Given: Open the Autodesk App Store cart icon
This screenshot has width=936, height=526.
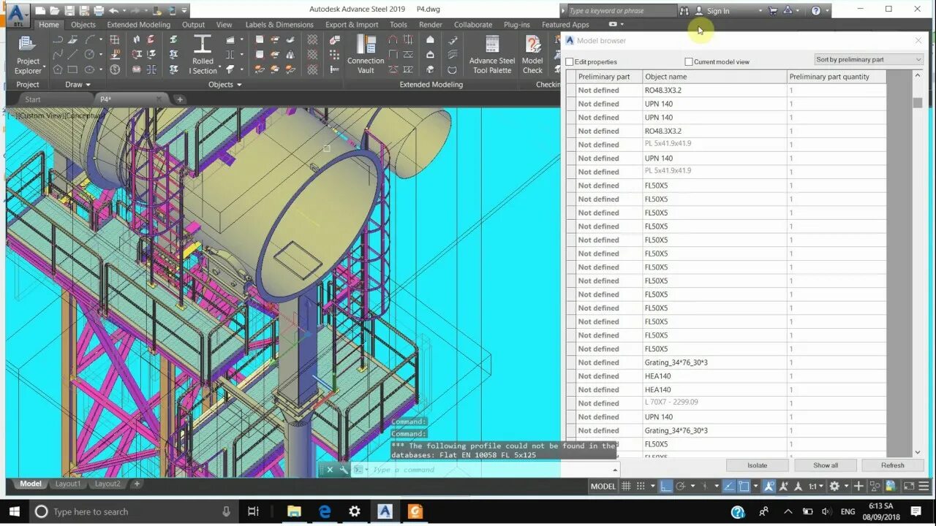Looking at the screenshot, I should pyautogui.click(x=773, y=11).
